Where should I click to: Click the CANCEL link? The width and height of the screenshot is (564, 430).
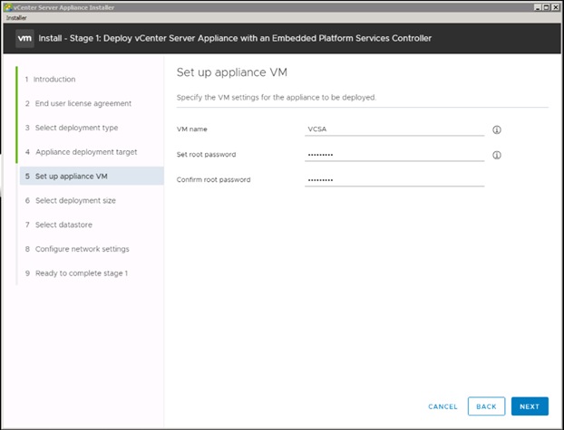[442, 406]
